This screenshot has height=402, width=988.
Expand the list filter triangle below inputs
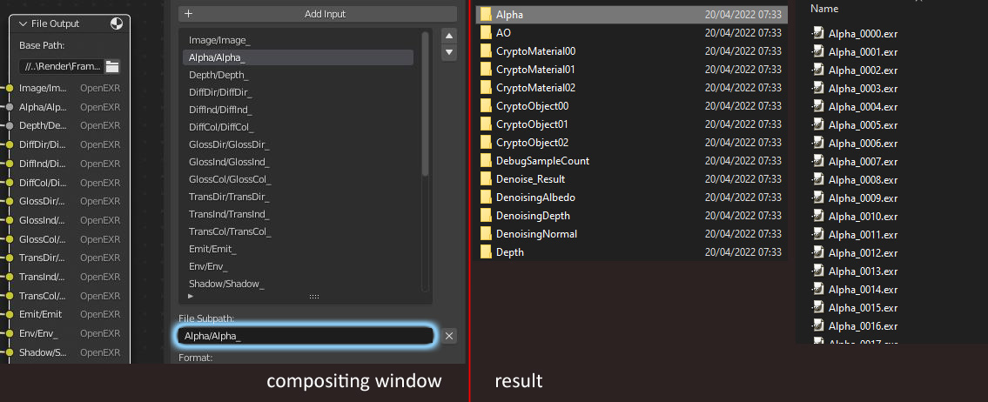191,296
